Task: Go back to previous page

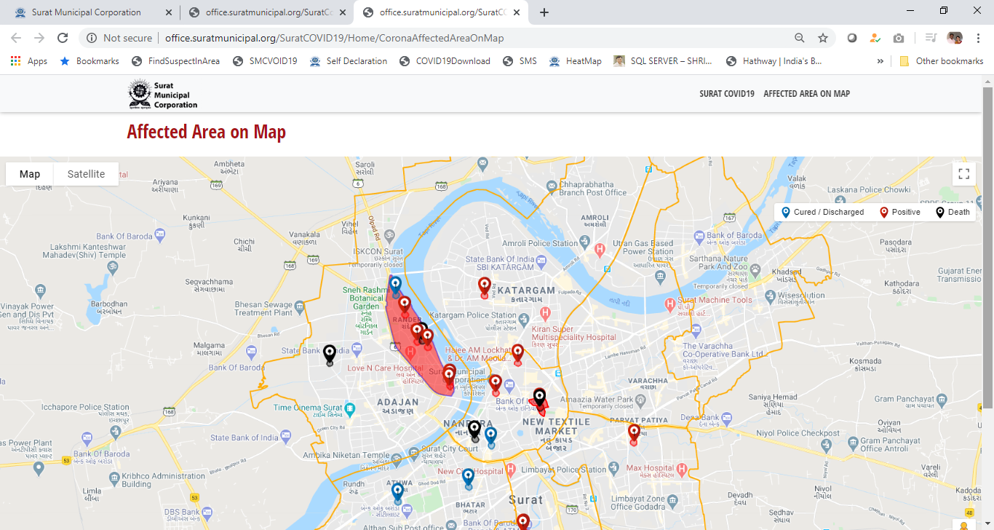Action: (x=16, y=38)
